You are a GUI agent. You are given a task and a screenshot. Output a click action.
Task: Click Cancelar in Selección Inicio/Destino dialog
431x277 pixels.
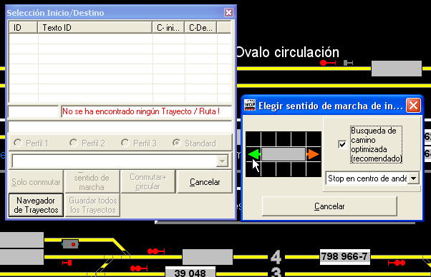pyautogui.click(x=205, y=182)
